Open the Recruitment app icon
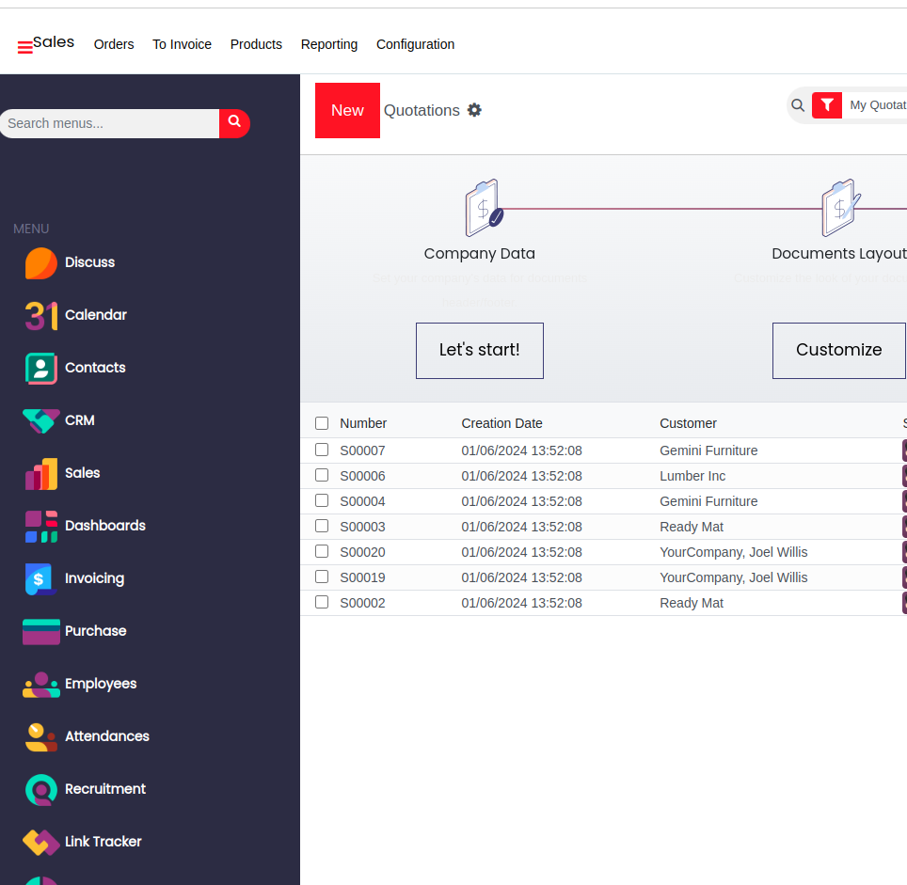The image size is (907, 885). click(41, 790)
